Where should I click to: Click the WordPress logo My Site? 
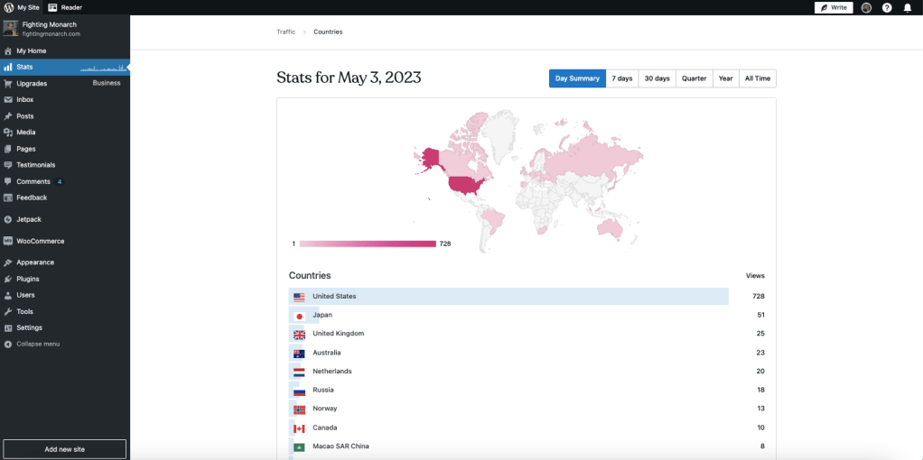pyautogui.click(x=21, y=7)
